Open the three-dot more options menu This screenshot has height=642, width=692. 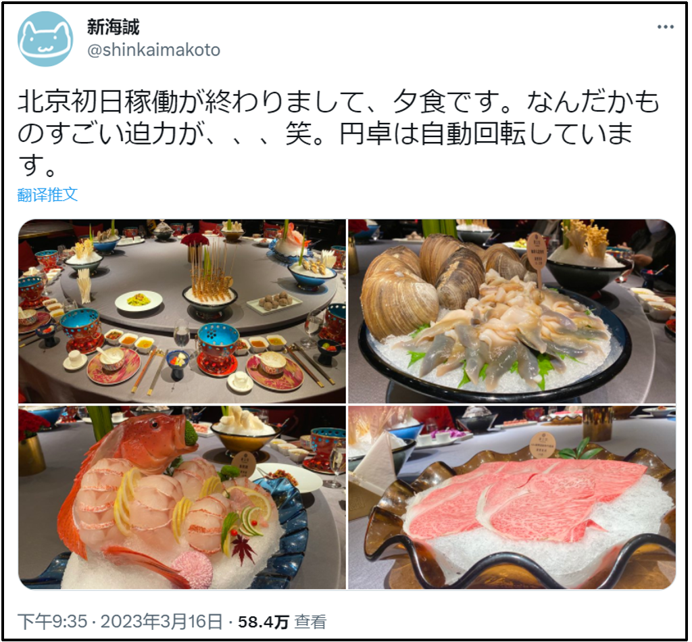665,27
